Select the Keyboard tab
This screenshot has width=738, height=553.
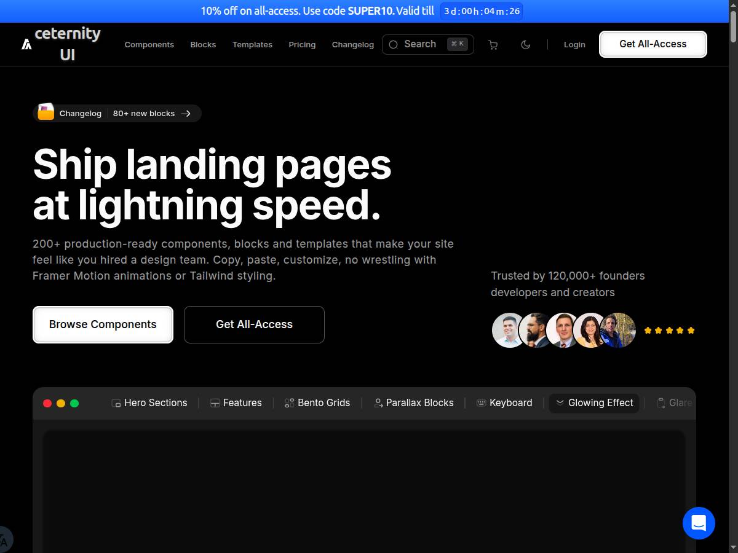tap(504, 403)
